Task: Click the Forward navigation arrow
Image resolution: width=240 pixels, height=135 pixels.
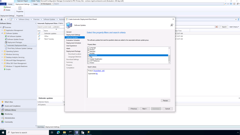Action: (5, 19)
